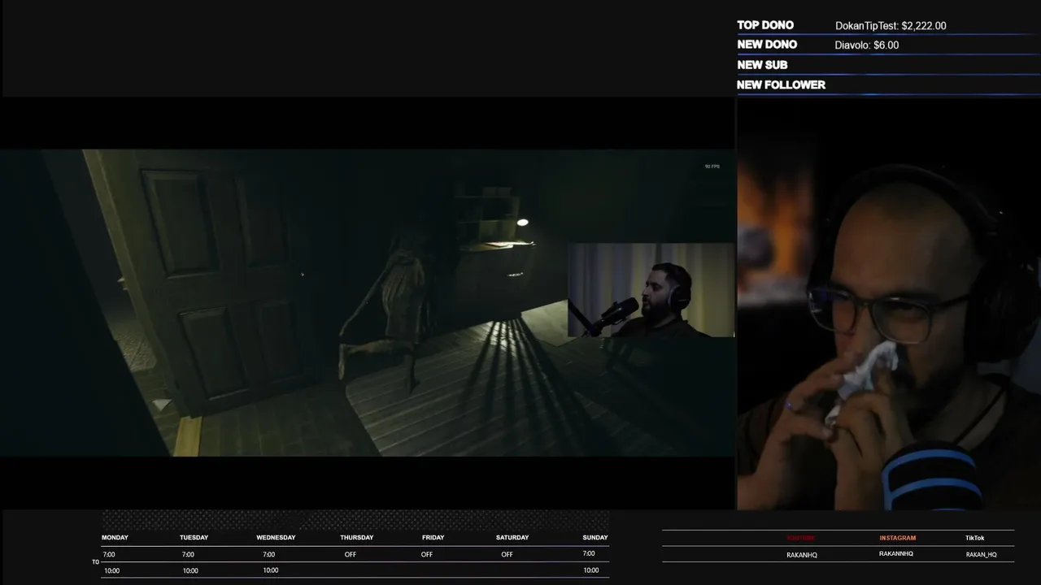The height and width of the screenshot is (585, 1041).
Task: Click Tuesday's 7:00 start time
Action: tap(188, 555)
